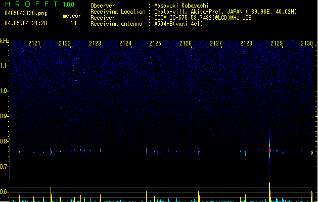This screenshot has height=202, width=318.
Task: Click the meteor count value 18
Action: 73,23
